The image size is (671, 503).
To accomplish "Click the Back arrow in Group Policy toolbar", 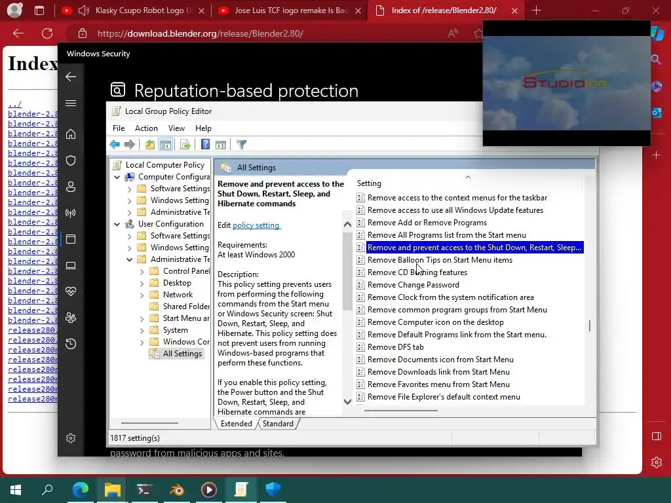I will (115, 145).
